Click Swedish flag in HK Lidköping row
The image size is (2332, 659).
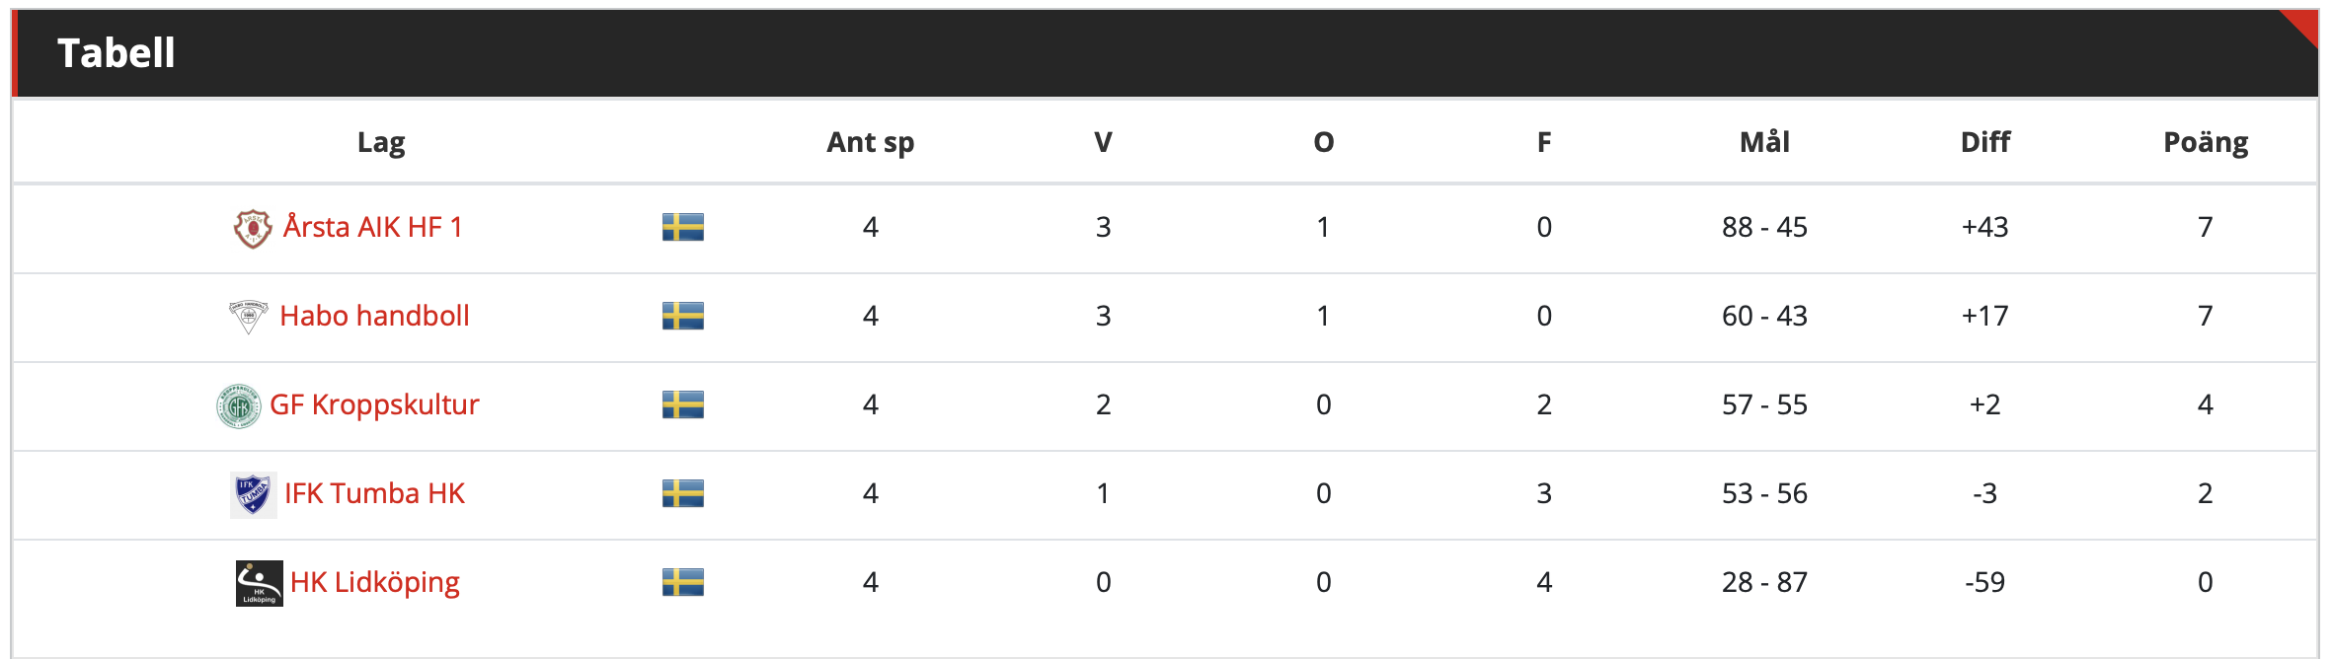click(682, 582)
